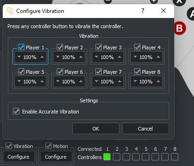Click the red B button on controller
Viewport: 194px width, 166px height.
point(180,28)
